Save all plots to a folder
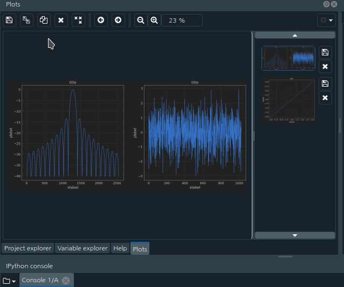 tap(26, 20)
